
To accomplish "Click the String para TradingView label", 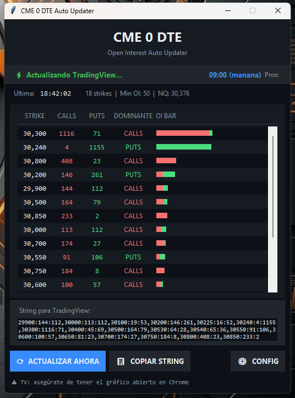I will coord(54,311).
